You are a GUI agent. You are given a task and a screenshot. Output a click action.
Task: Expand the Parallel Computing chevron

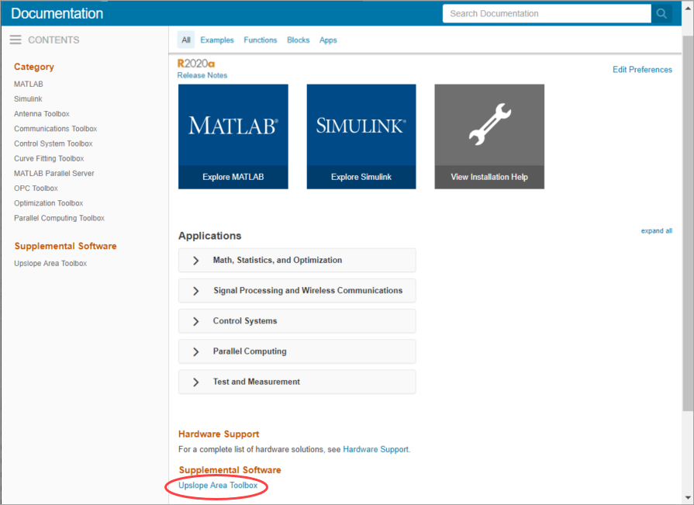195,352
